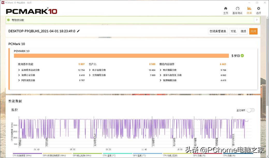269x158 pixels.
Task: Click the PCMark 10 logo icon in titlebar
Action: click(x=3, y=2)
